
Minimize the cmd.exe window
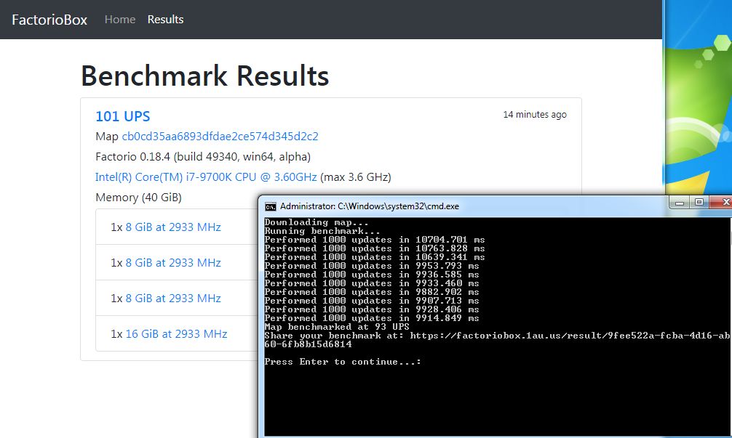[x=680, y=202]
